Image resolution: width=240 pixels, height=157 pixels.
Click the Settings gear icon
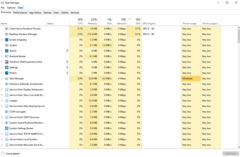point(7,67)
